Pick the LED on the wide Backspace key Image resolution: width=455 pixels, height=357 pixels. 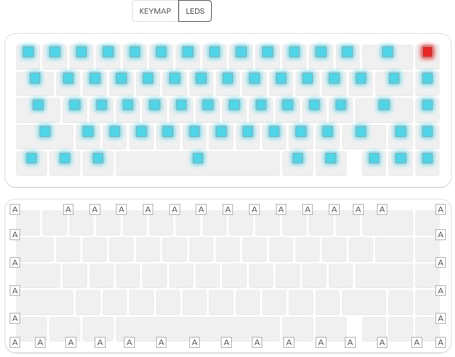388,52
